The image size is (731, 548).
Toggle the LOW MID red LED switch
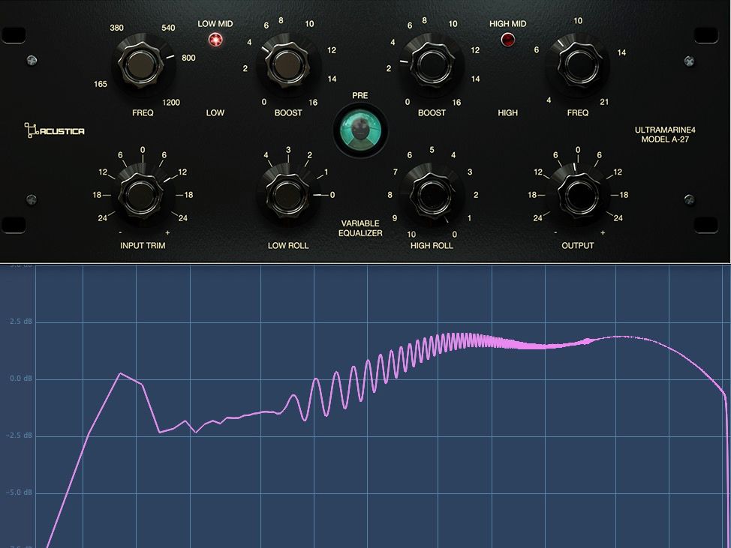click(x=215, y=40)
